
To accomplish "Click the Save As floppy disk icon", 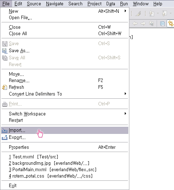I will click(x=5, y=51).
